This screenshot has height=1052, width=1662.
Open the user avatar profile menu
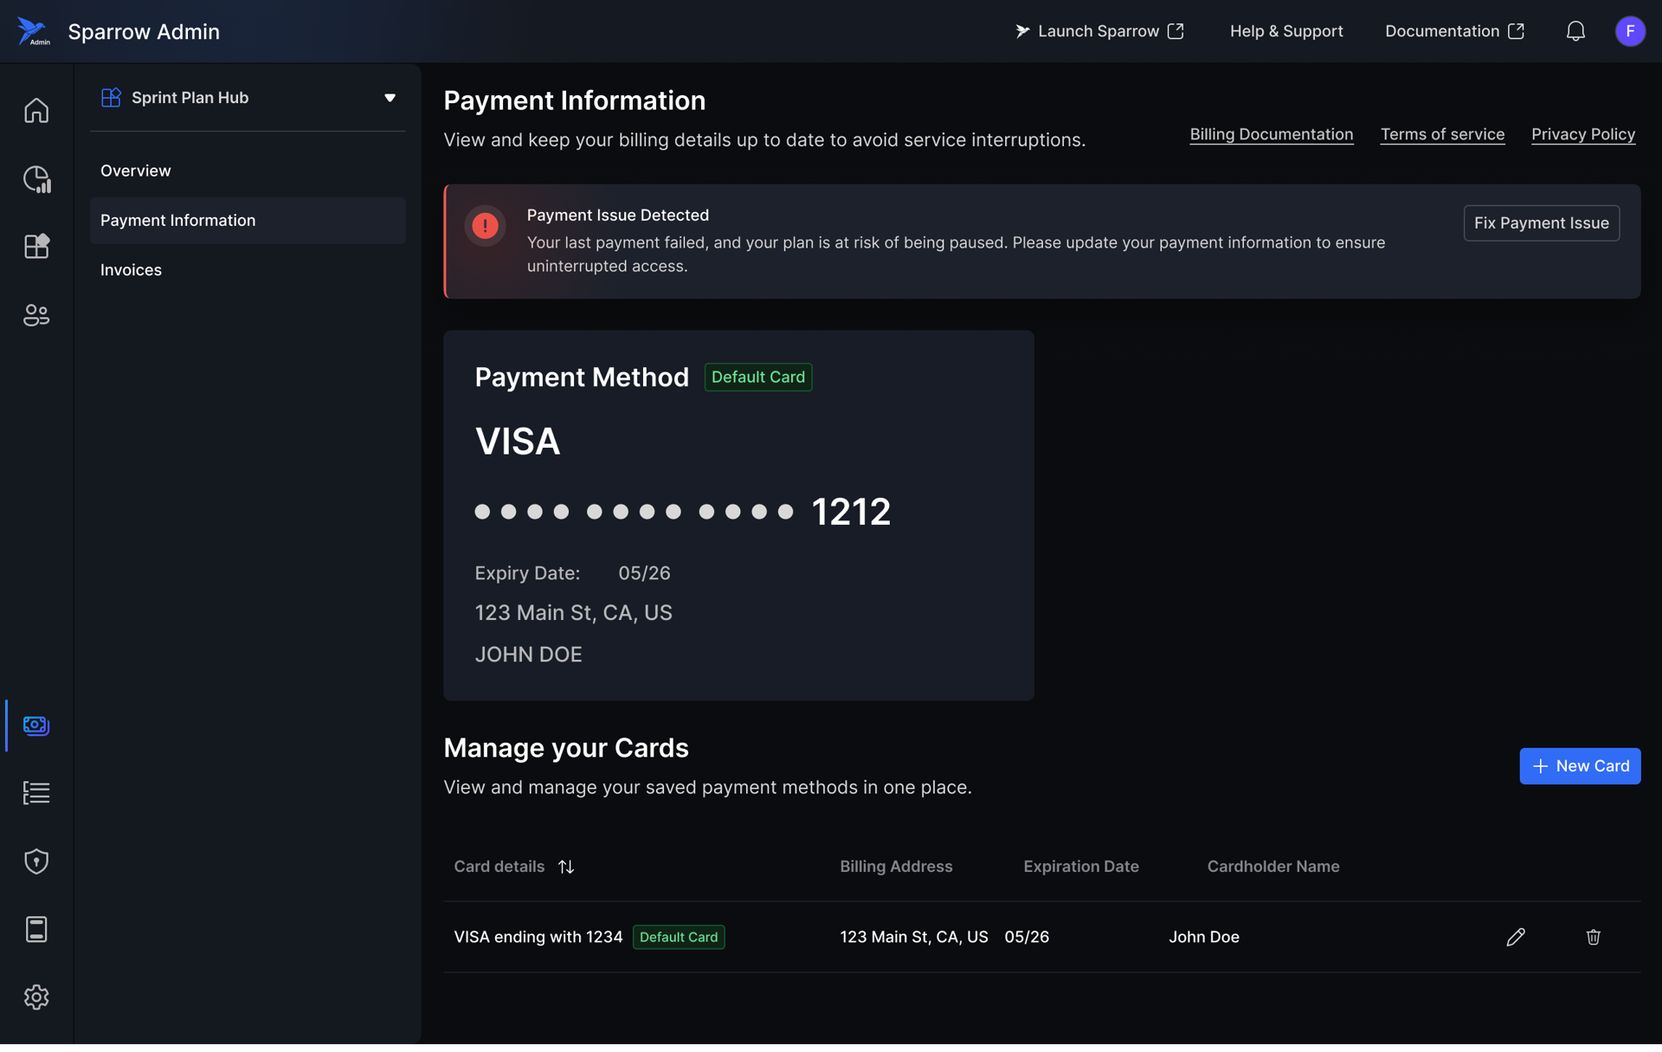point(1630,31)
